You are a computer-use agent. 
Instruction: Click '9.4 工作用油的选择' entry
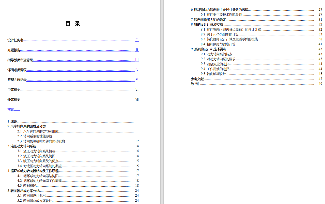coord(261,69)
